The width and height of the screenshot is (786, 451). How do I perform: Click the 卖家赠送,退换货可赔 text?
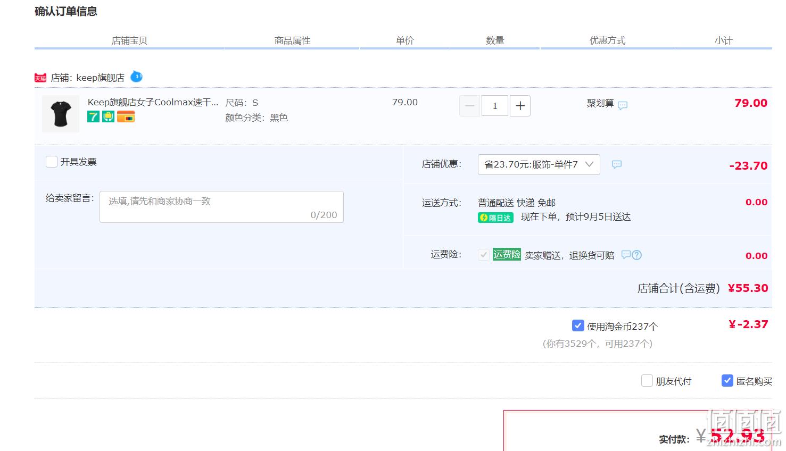(x=569, y=255)
